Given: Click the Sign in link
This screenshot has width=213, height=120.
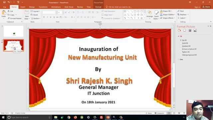Looking at the screenshot, I should coord(197,7).
